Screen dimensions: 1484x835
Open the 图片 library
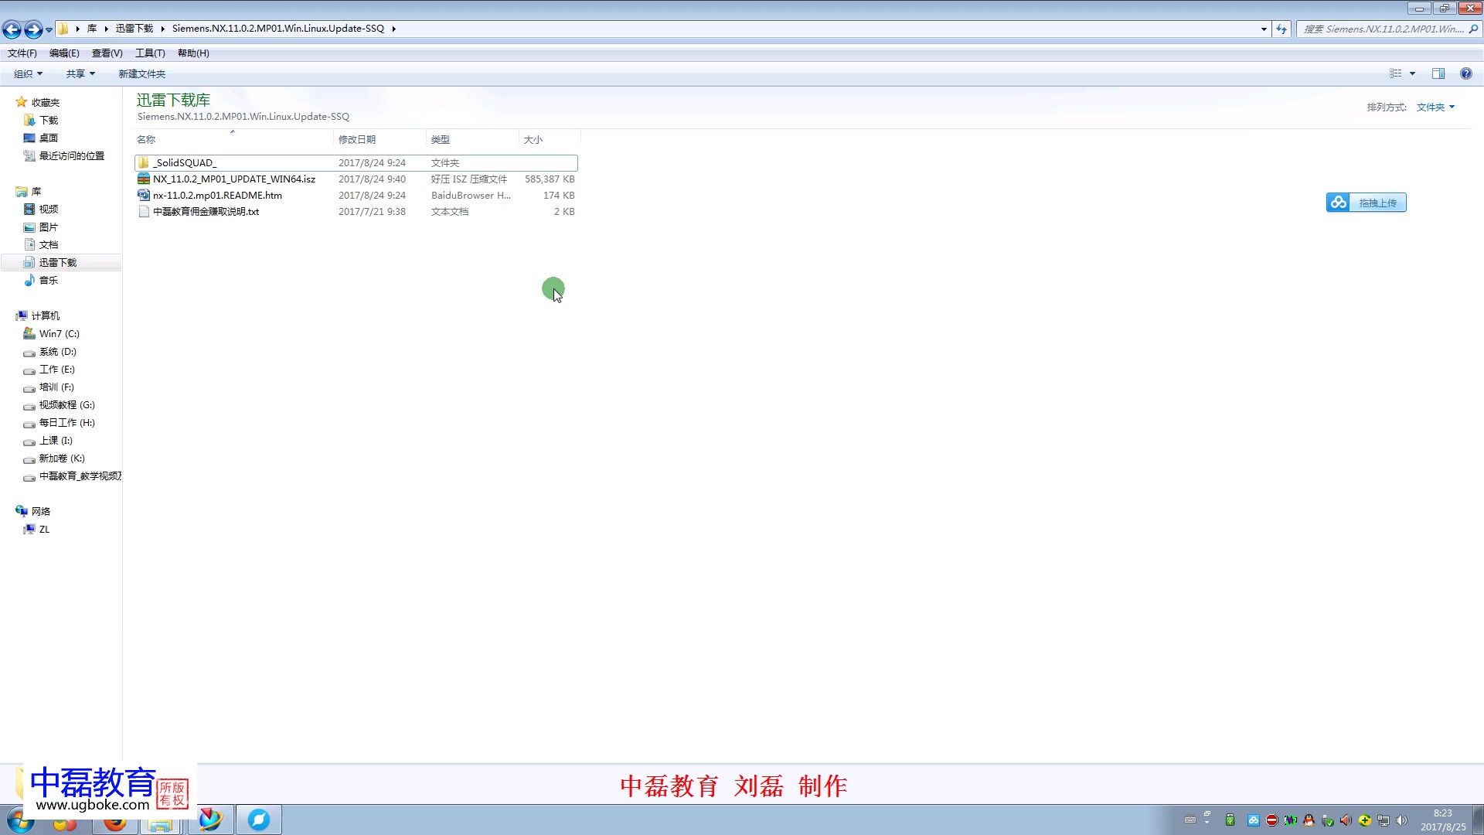[48, 227]
